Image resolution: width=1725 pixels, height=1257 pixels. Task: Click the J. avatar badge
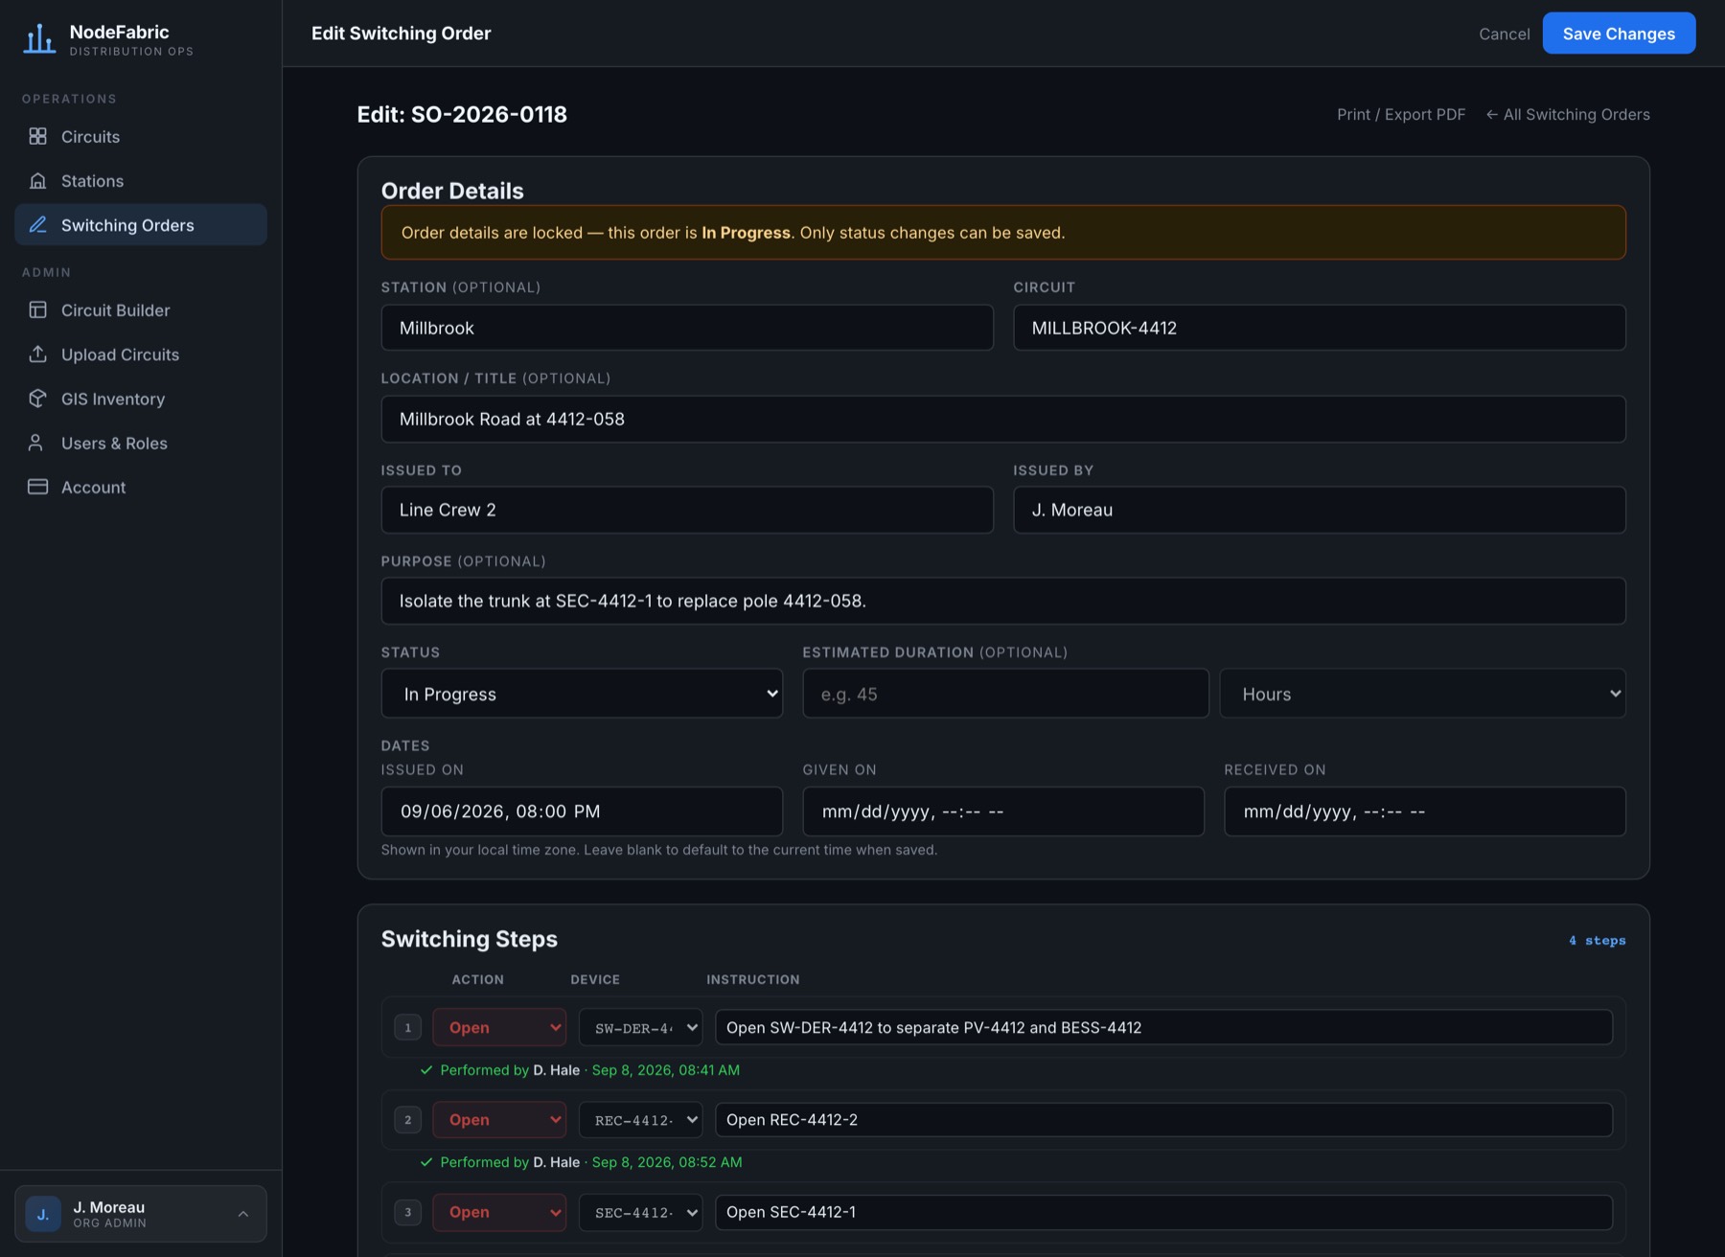pyautogui.click(x=43, y=1214)
